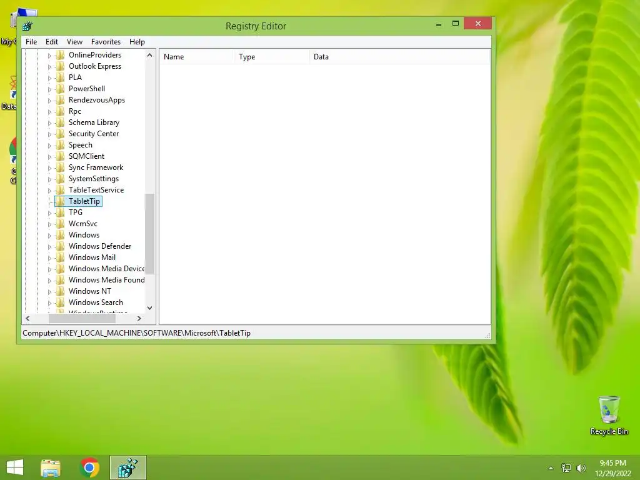Click the Sync Framework folder icon
The image size is (640, 480).
[61, 167]
